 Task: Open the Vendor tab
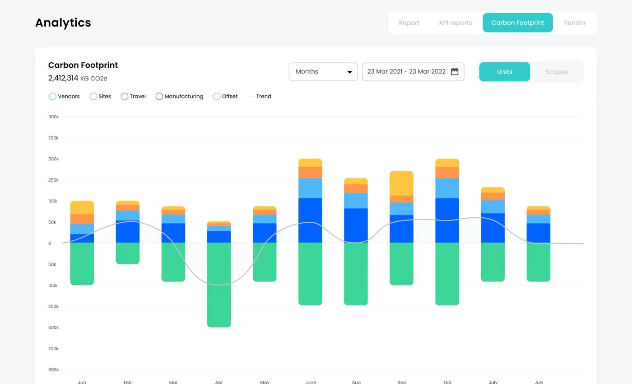pos(574,23)
